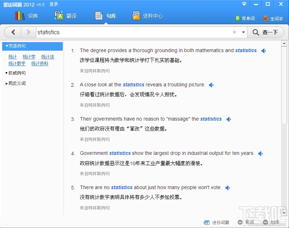Clear the search box with the X
Screen dimensions: 289x228
pos(234,32)
